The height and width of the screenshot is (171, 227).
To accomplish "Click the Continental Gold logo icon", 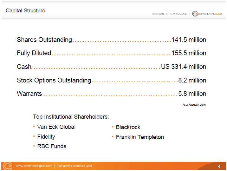I will [x=195, y=14].
